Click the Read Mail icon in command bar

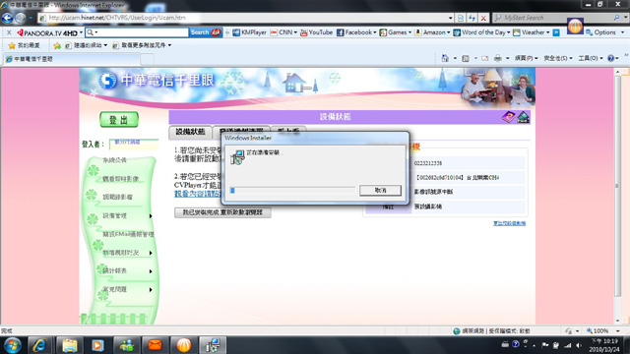pos(485,58)
